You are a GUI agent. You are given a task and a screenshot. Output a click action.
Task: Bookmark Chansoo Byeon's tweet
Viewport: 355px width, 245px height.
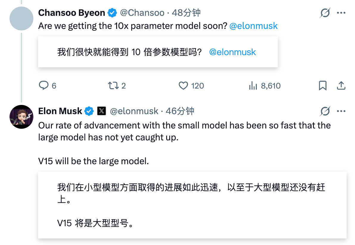coord(323,86)
